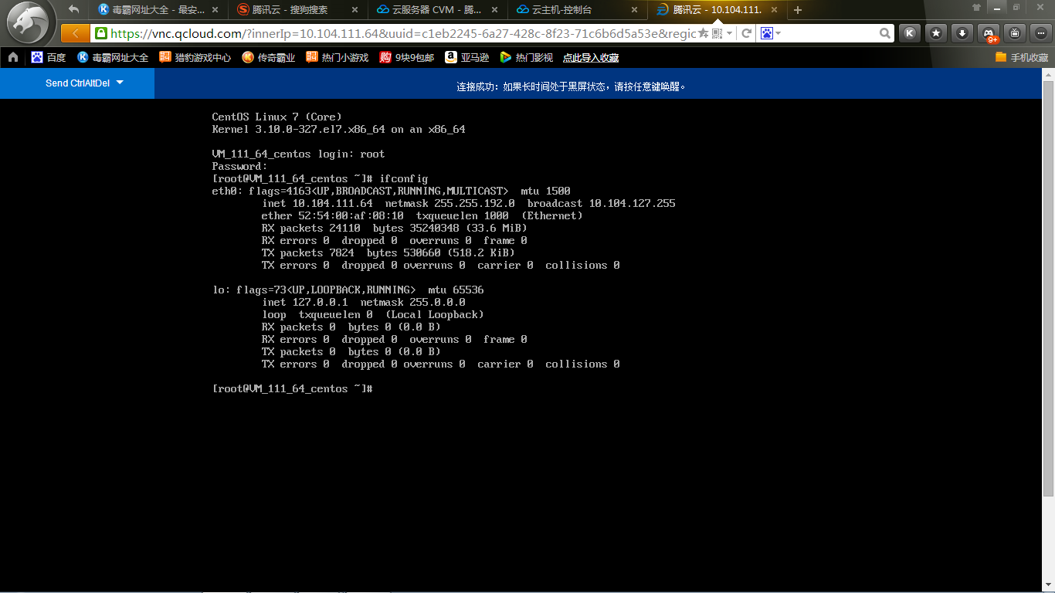
Task: Click the URL address field
Action: point(402,33)
